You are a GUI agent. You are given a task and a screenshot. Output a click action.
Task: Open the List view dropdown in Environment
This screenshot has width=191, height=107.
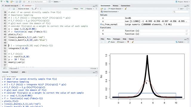click(181, 9)
